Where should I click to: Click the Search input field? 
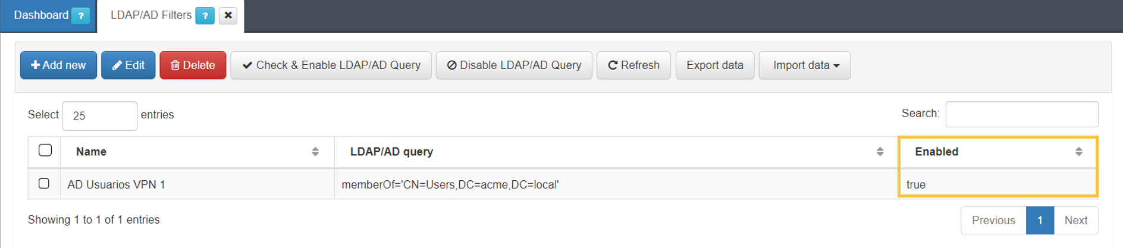point(1021,114)
